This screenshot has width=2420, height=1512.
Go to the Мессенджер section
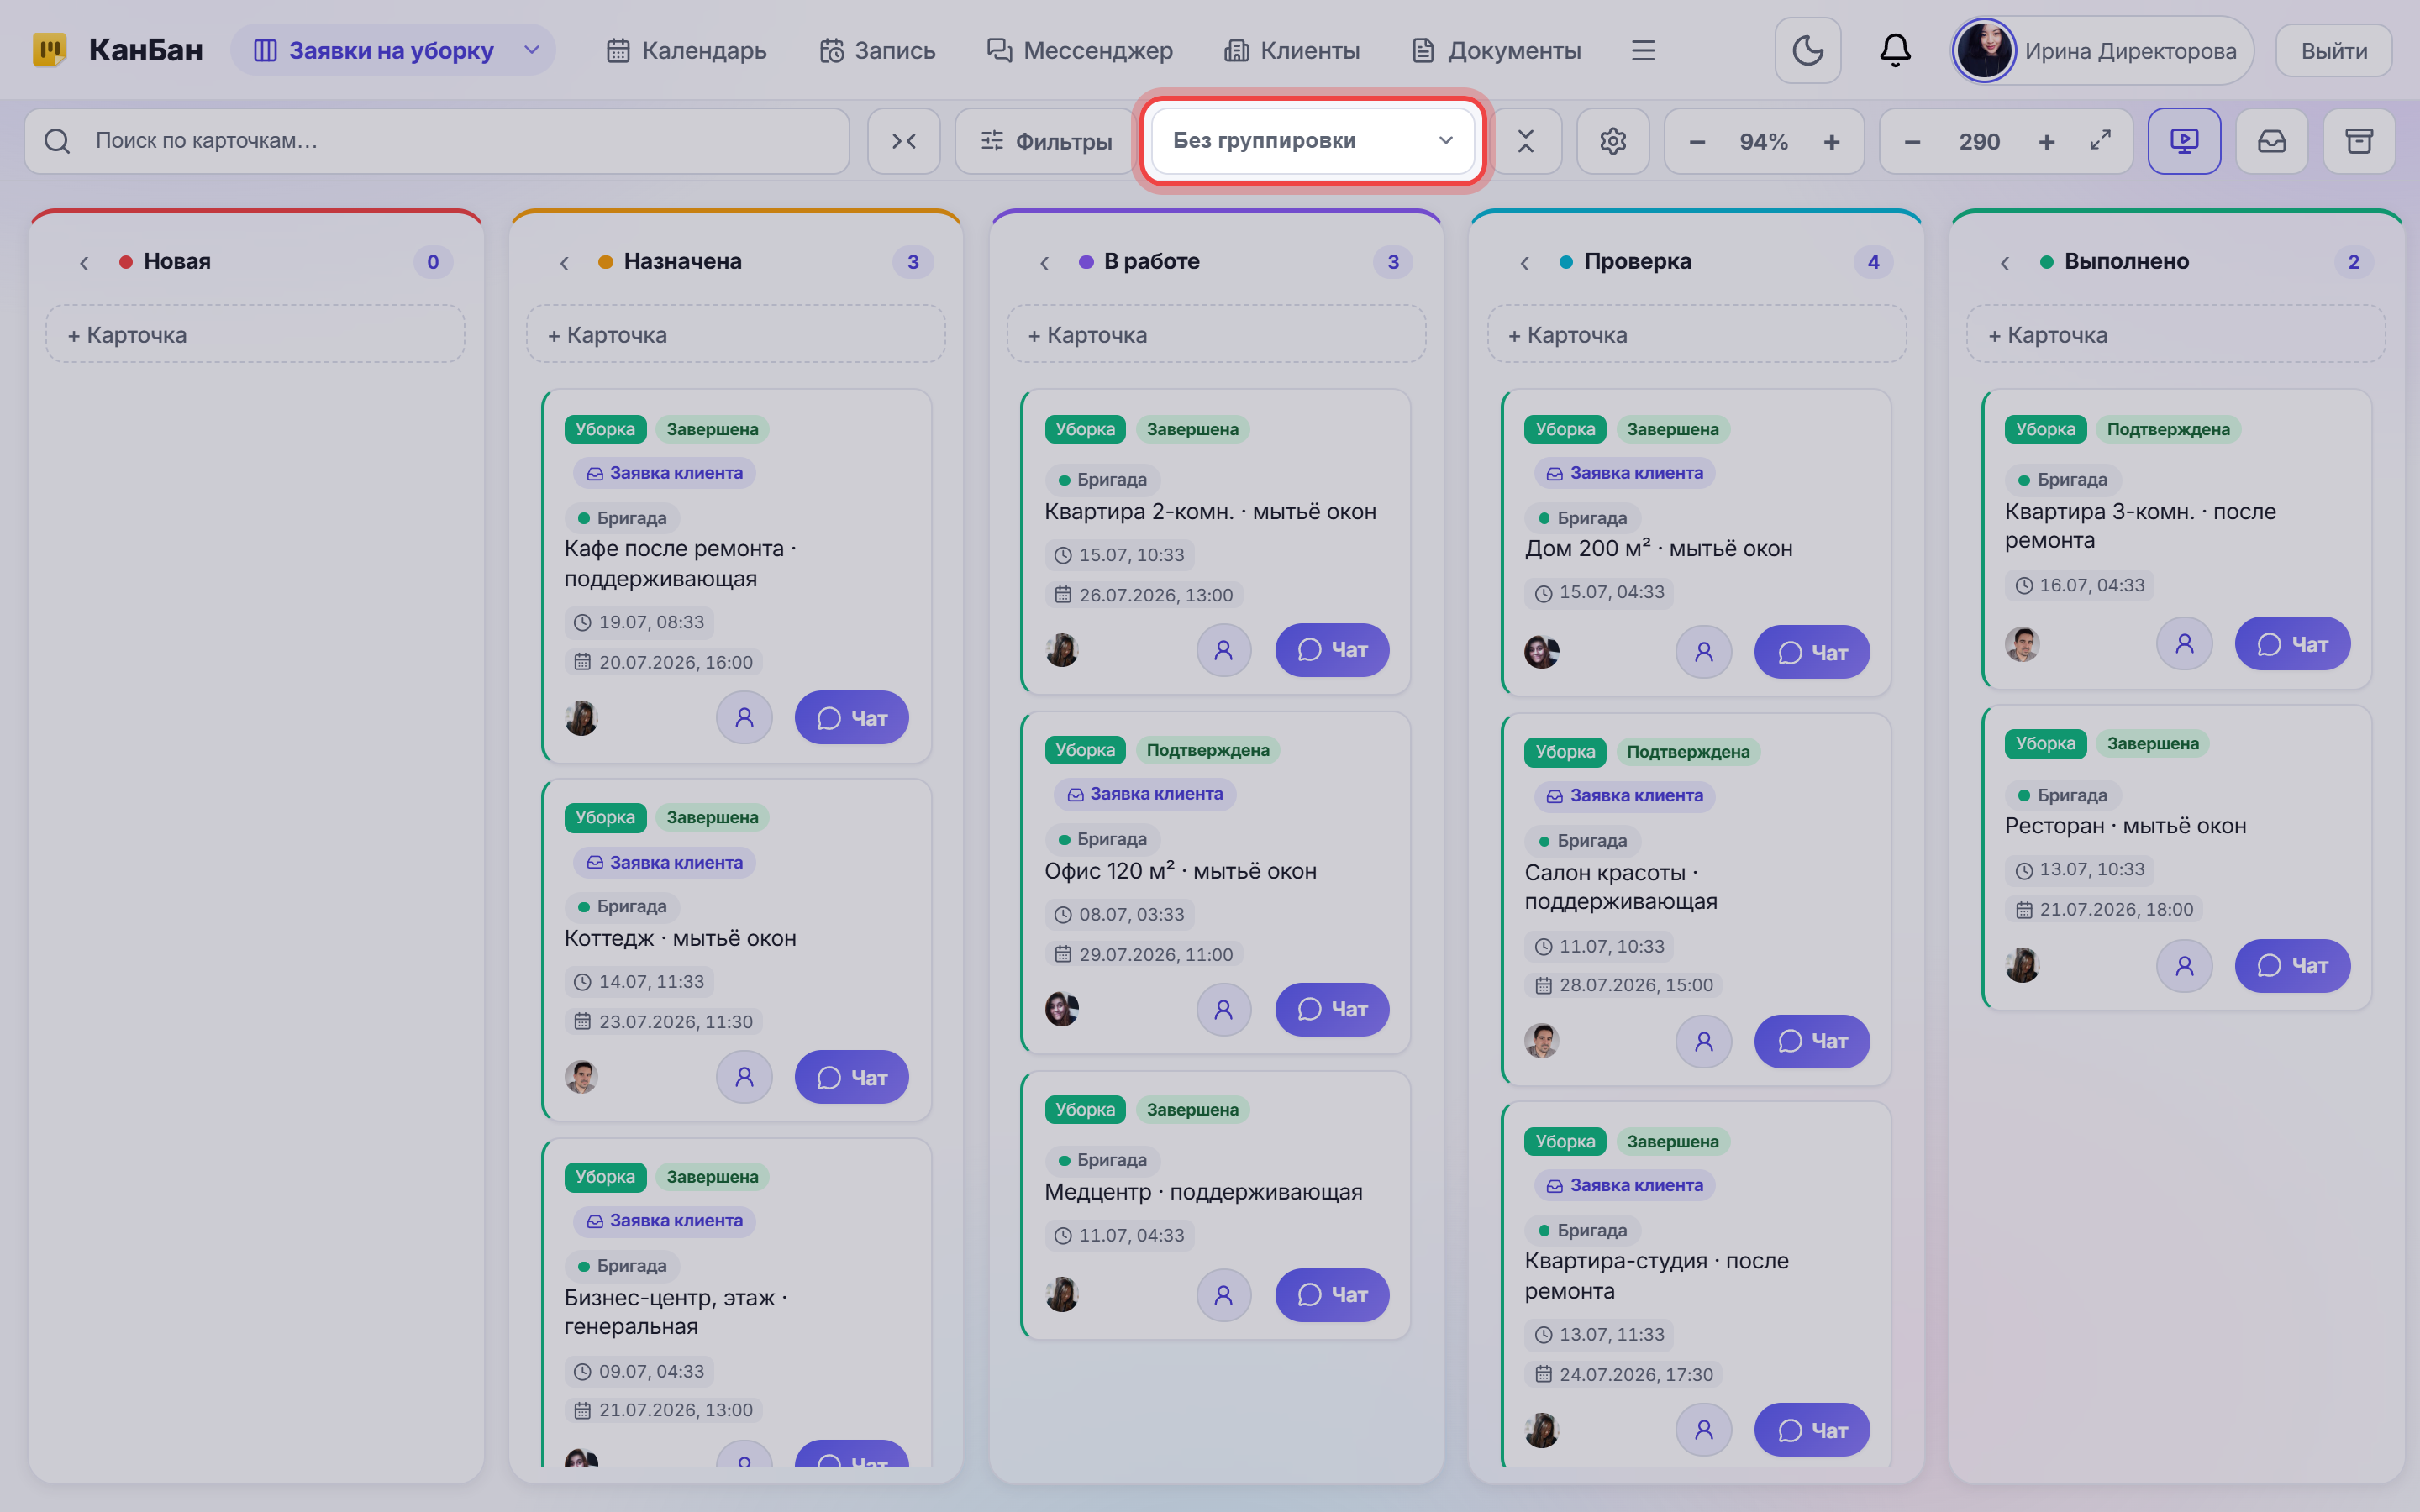(x=1080, y=50)
